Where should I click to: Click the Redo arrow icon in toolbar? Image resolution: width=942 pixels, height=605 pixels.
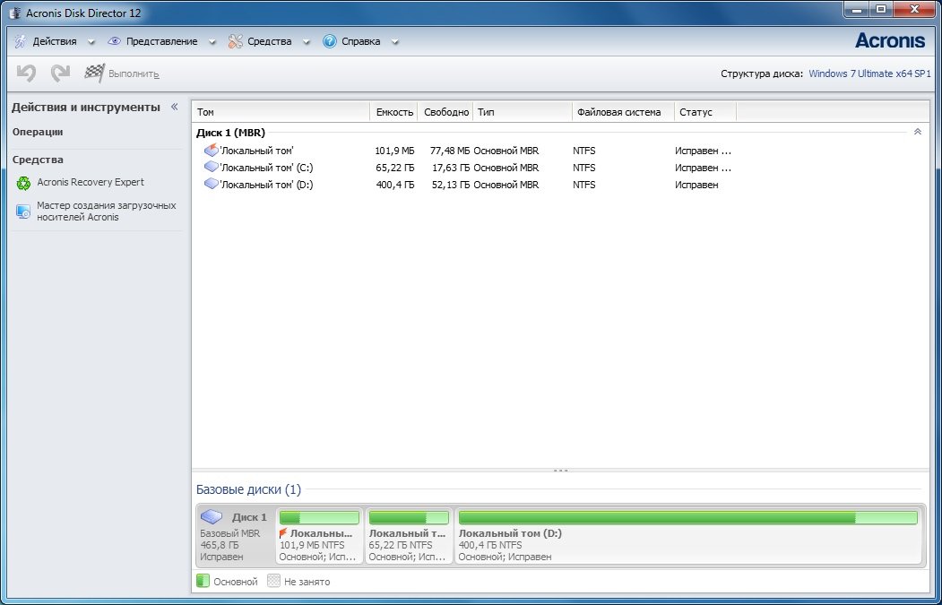coord(60,73)
